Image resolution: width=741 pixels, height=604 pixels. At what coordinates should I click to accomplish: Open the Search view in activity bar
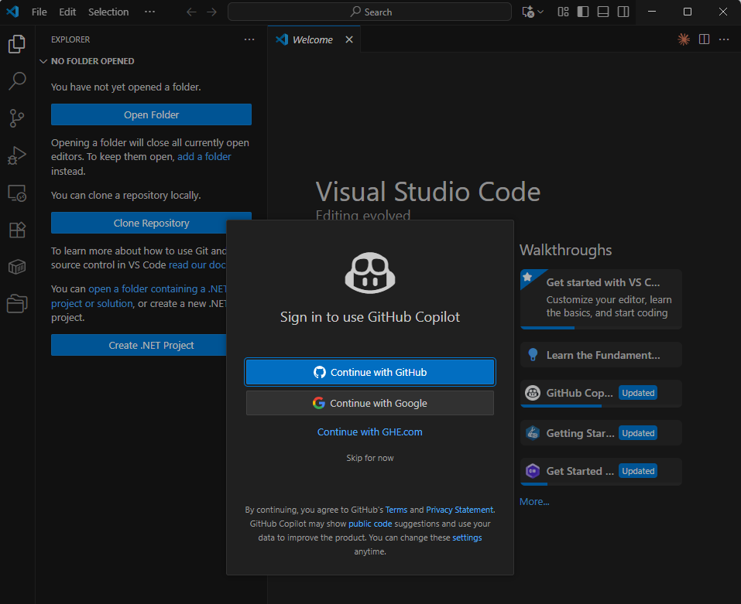point(17,80)
